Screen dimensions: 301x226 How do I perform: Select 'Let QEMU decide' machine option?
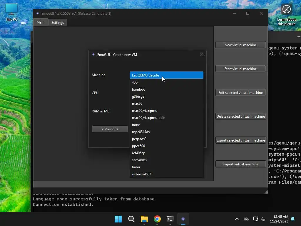pyautogui.click(x=166, y=75)
